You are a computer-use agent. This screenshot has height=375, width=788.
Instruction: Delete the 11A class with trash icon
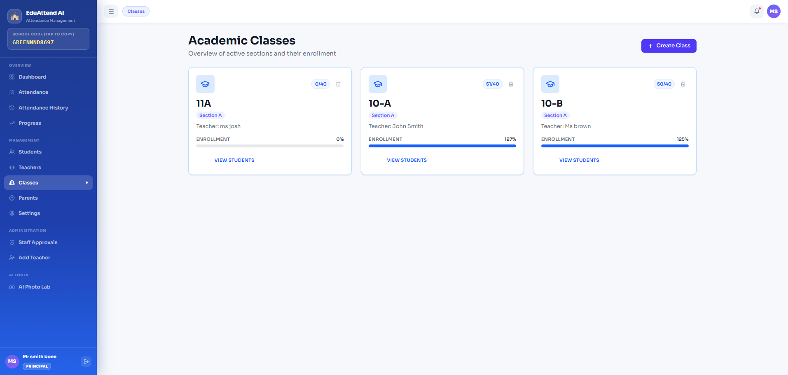[338, 84]
